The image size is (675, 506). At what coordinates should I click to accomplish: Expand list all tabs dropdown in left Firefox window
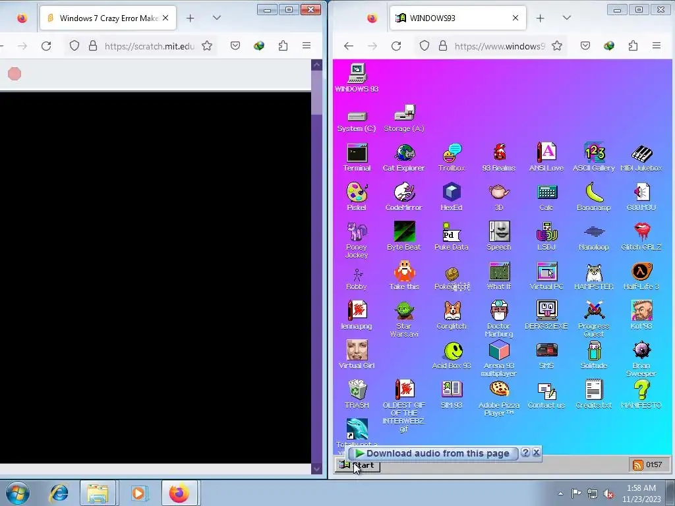coord(216,18)
